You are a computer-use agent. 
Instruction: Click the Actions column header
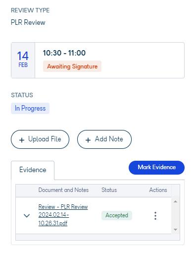click(158, 190)
